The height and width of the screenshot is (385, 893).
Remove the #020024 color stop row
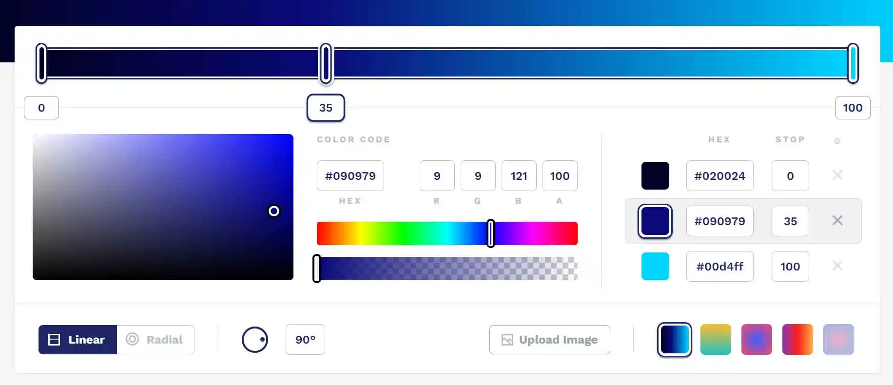[x=837, y=175]
